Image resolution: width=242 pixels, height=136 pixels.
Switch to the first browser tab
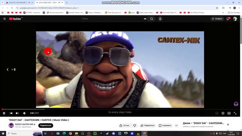(x=19, y=3)
